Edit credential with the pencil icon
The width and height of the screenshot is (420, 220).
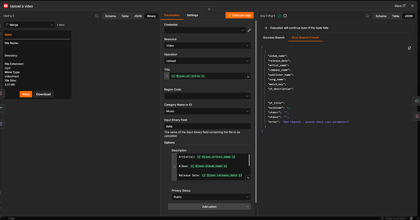click(250, 30)
